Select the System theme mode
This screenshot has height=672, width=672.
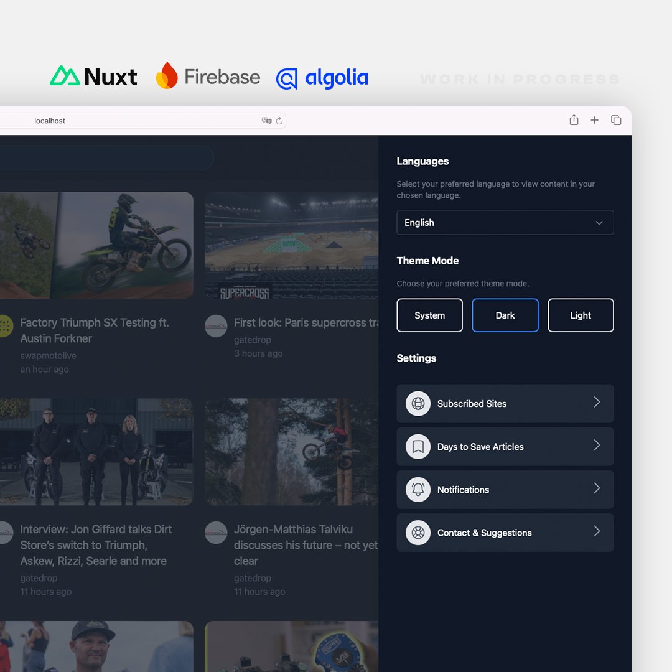(429, 315)
